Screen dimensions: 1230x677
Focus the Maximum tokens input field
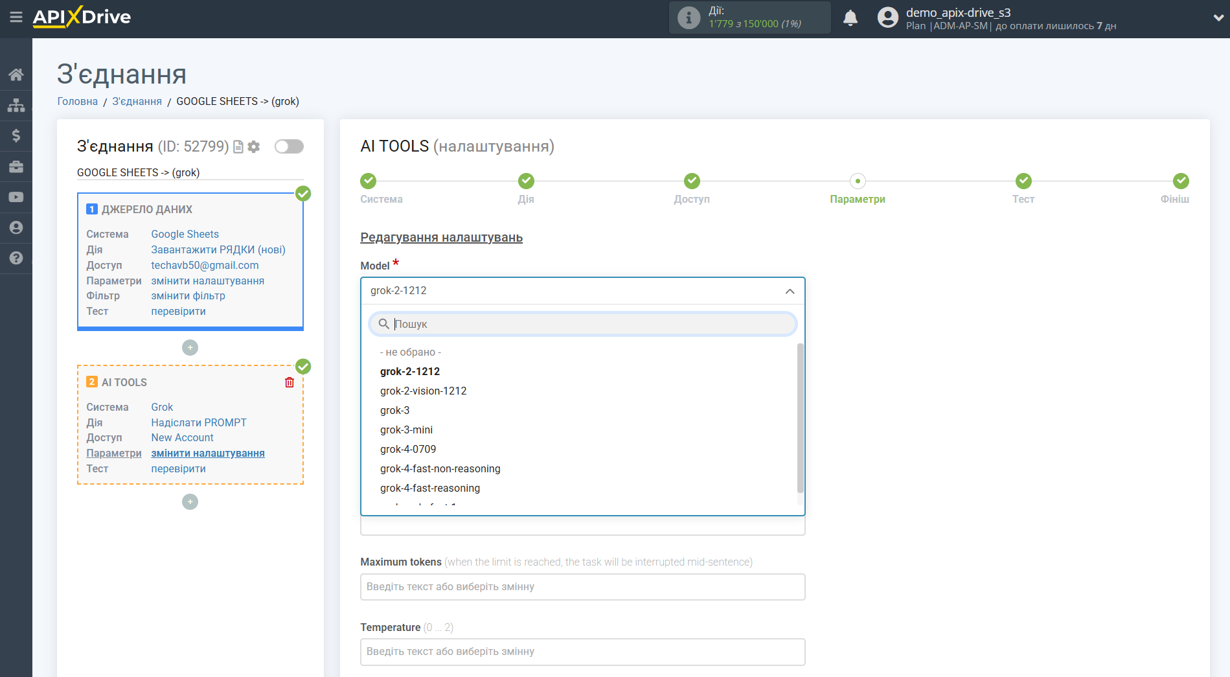click(x=582, y=587)
